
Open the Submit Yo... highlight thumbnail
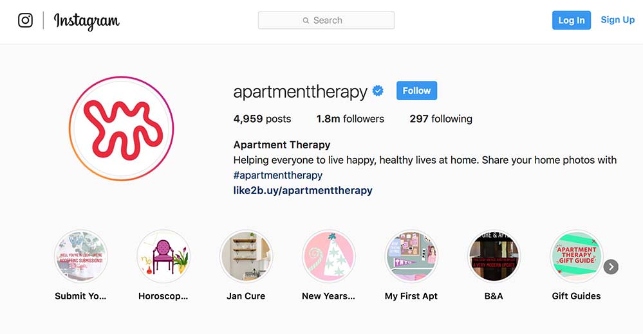81,257
